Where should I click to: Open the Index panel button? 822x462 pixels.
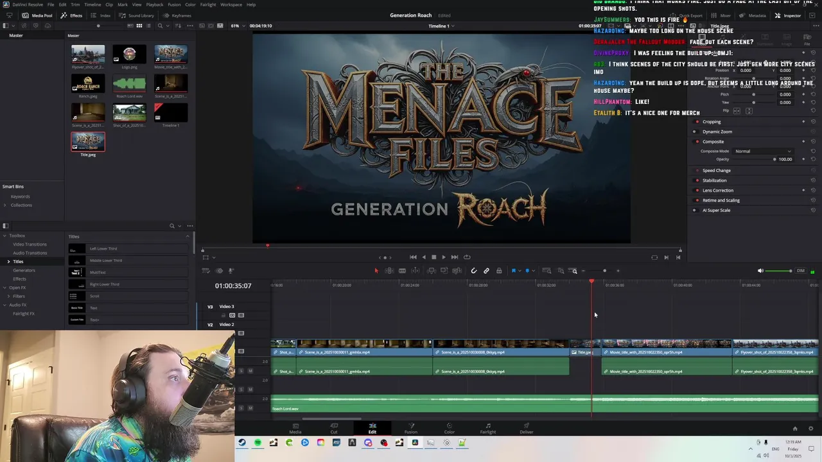click(x=101, y=15)
